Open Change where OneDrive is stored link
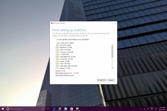The width and height of the screenshot is (167, 111). (x=65, y=75)
